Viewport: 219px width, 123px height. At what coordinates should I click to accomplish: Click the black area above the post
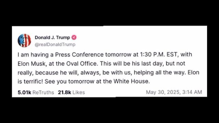(x=109, y=13)
